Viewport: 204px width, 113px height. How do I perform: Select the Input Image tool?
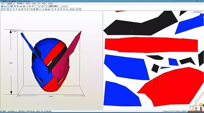pyautogui.click(x=19, y=9)
